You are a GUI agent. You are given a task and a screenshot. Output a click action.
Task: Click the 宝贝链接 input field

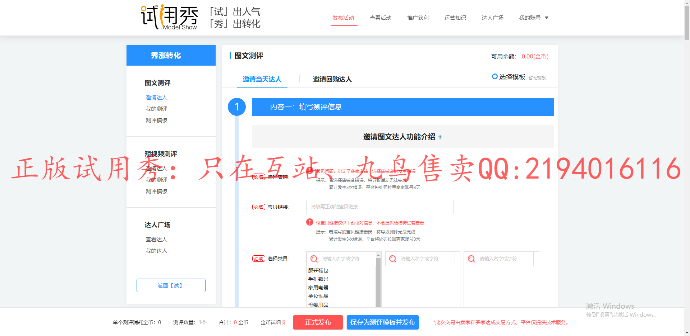tap(379, 207)
